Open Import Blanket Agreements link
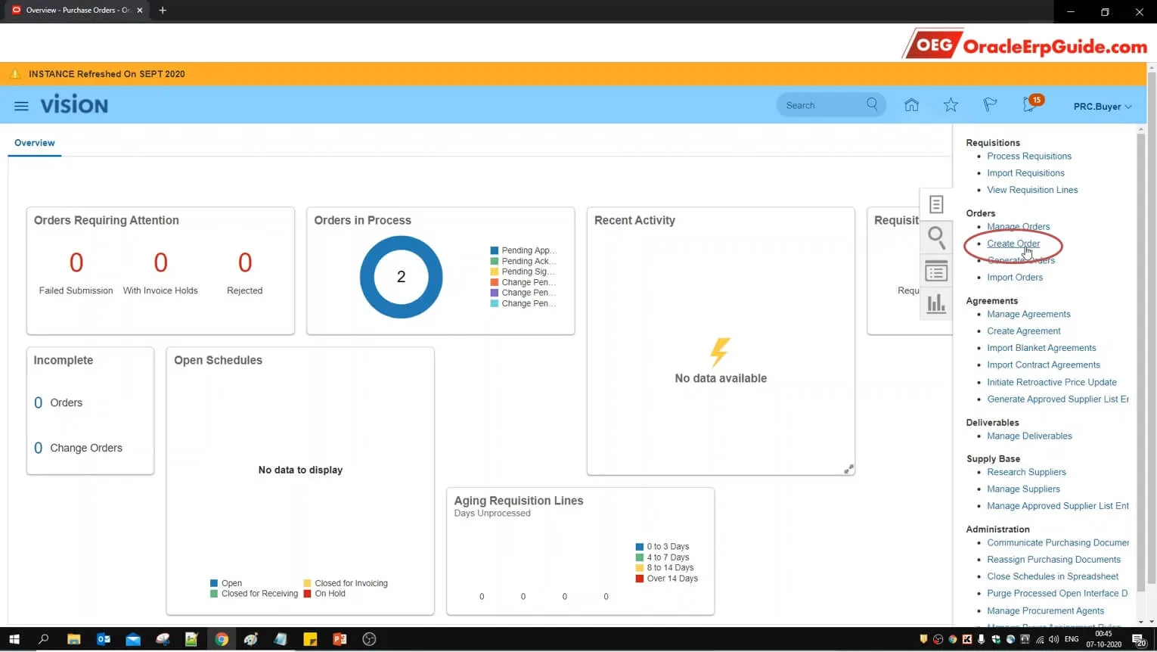 pos(1041,348)
